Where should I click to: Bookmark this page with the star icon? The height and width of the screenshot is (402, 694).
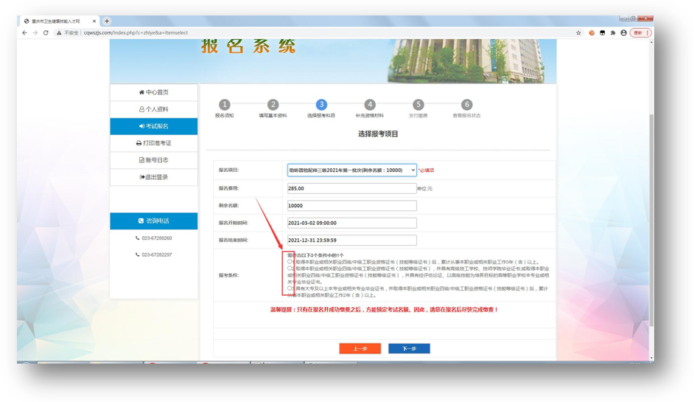578,33
